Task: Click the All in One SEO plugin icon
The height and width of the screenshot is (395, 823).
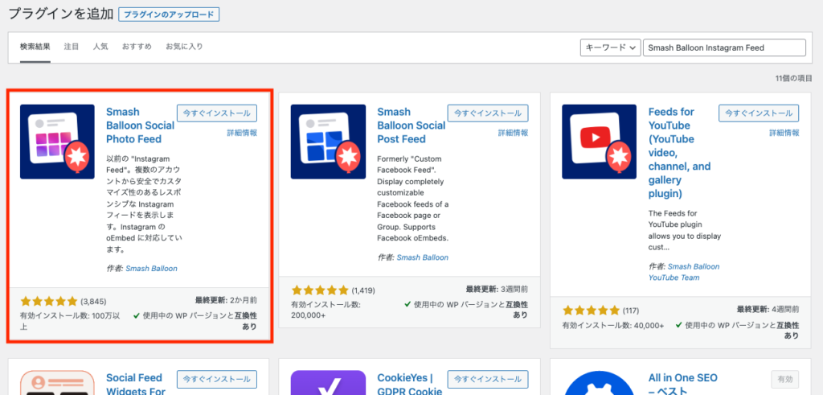Action: tap(599, 382)
